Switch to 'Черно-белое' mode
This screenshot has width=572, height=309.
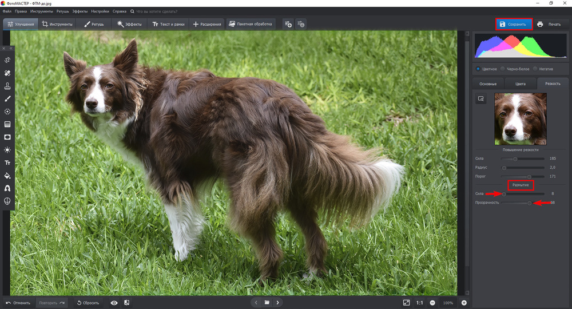(503, 69)
